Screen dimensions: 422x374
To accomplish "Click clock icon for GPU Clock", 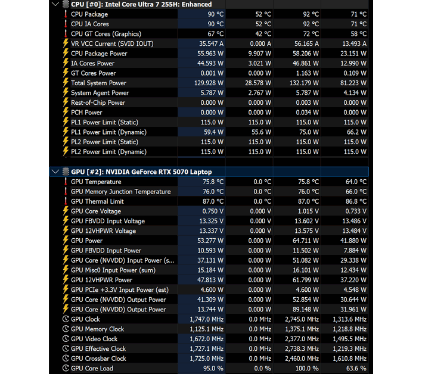I will tap(66, 319).
